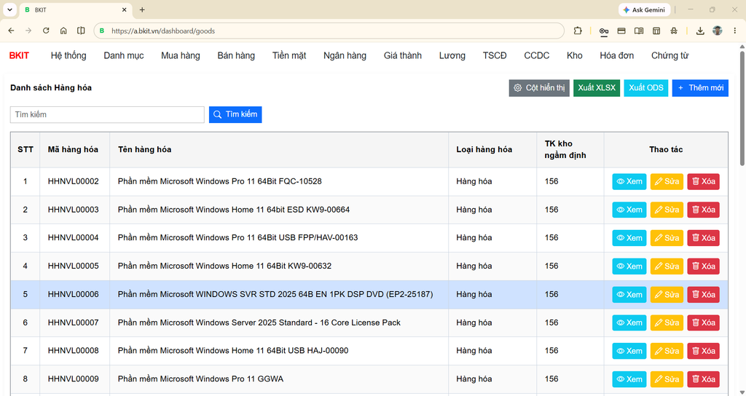Edit item HHNVL00007 with Sửa

(667, 322)
